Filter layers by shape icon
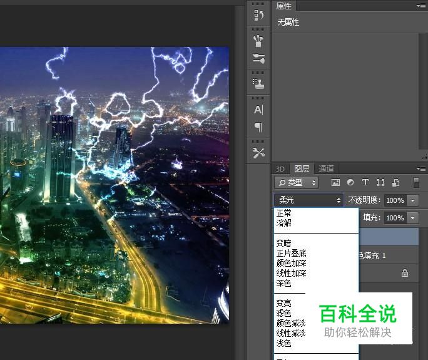Viewport: 428px width, 360px height. 380,182
